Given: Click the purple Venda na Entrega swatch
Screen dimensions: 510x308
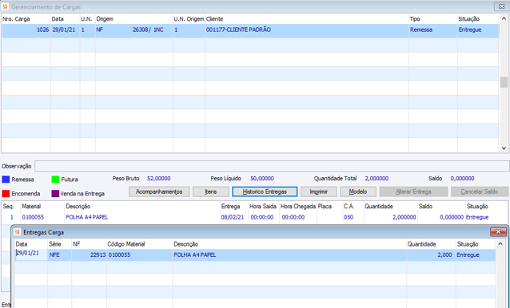Looking at the screenshot, I should click(55, 193).
